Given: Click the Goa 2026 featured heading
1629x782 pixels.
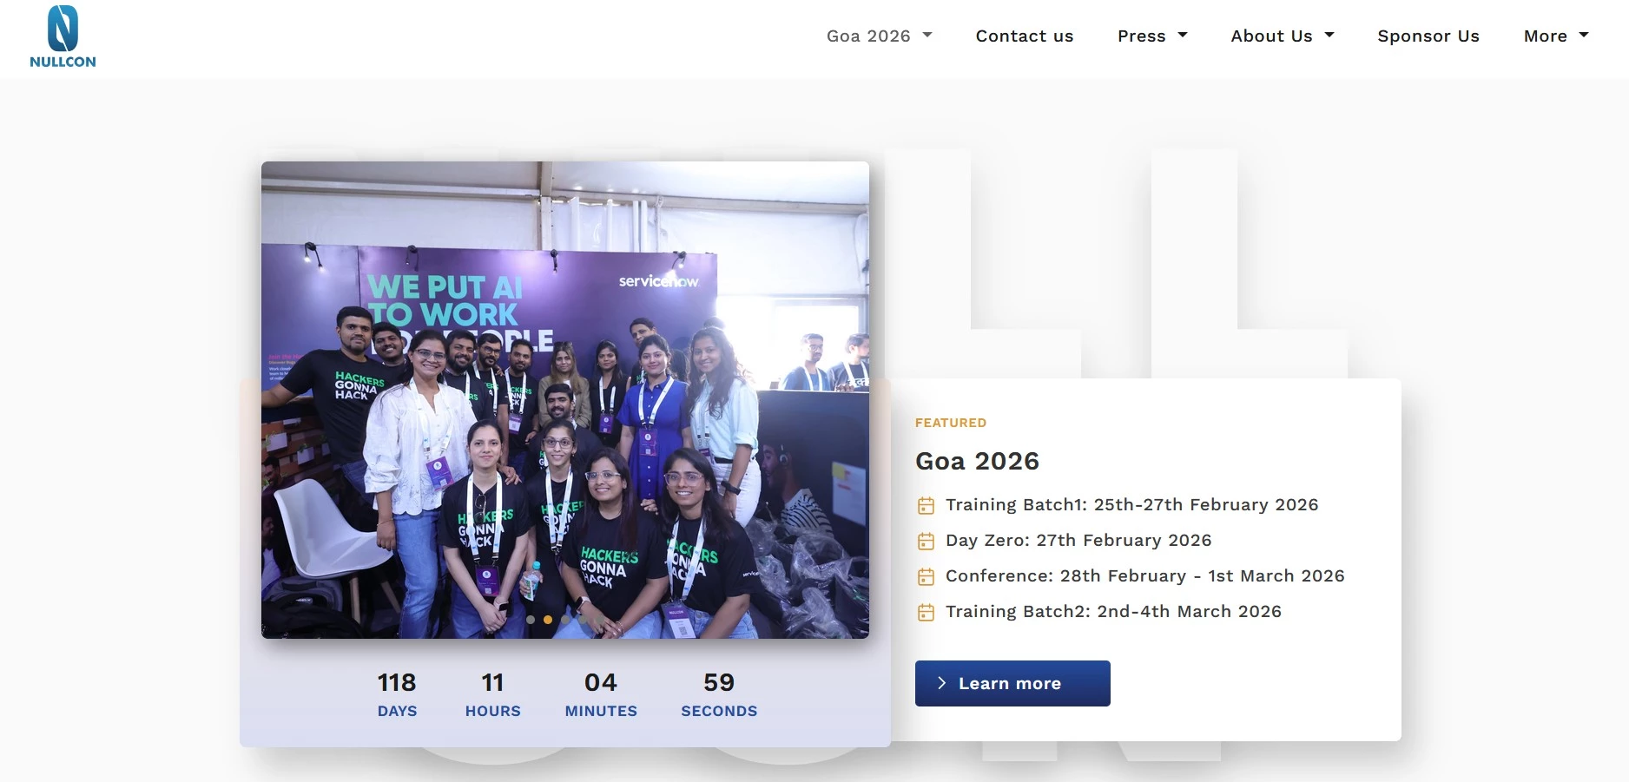Looking at the screenshot, I should click(x=977, y=461).
